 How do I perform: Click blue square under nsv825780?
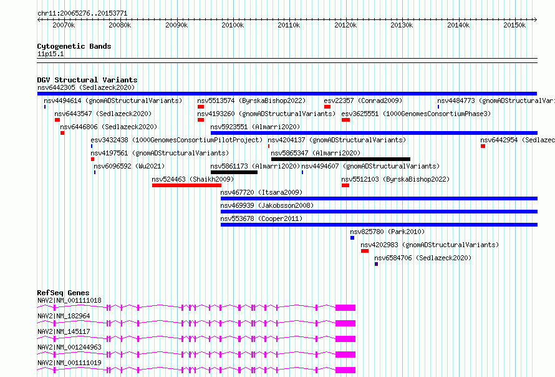pos(352,238)
